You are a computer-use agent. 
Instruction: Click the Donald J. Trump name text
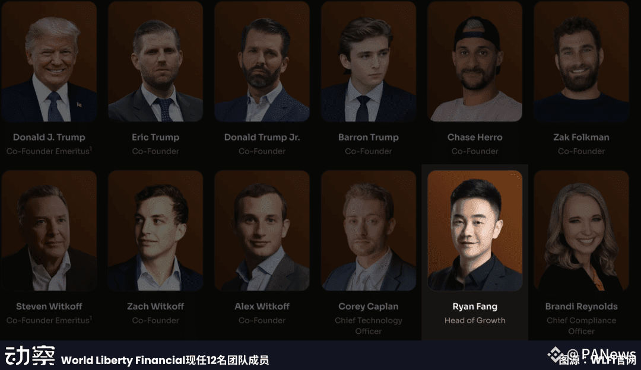[x=49, y=137]
